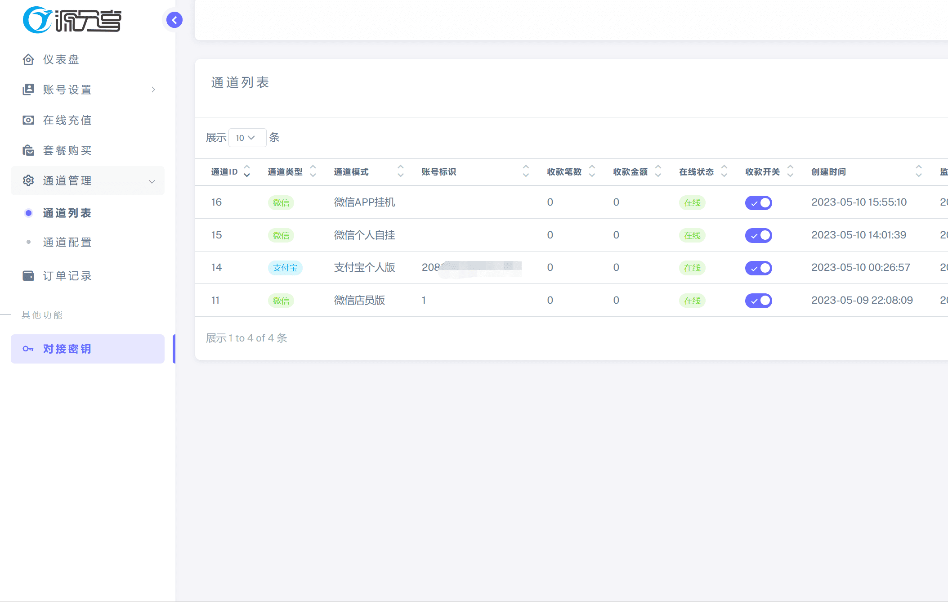Sort by 收款笔数 column arrows
Viewport: 948px width, 602px height.
pyautogui.click(x=592, y=171)
